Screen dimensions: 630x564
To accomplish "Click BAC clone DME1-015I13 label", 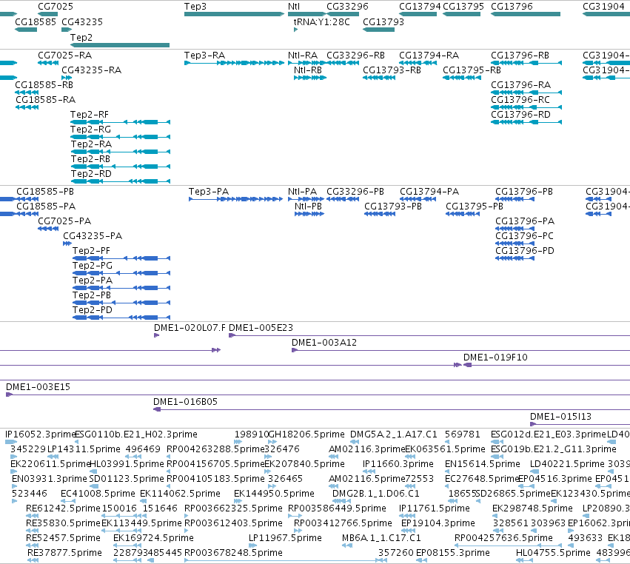I will 560,417.
